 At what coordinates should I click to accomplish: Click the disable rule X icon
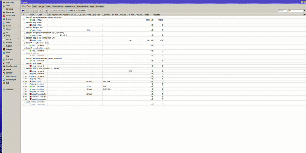[36, 11]
